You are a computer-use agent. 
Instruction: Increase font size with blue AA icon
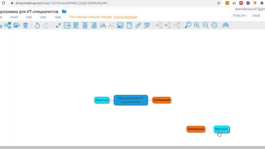pos(103,25)
